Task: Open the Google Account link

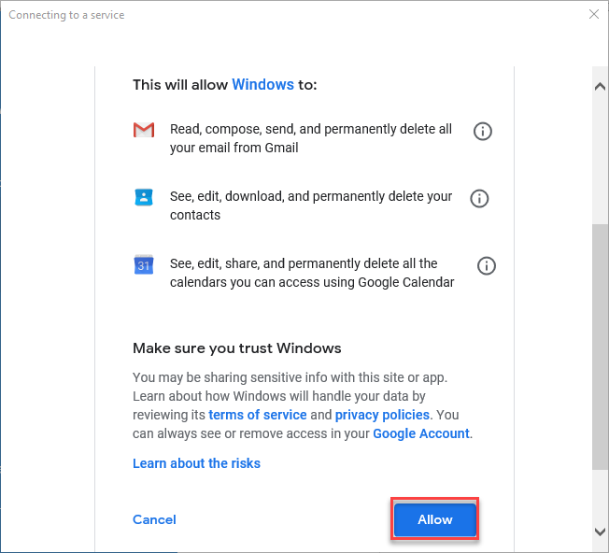Action: tap(421, 433)
